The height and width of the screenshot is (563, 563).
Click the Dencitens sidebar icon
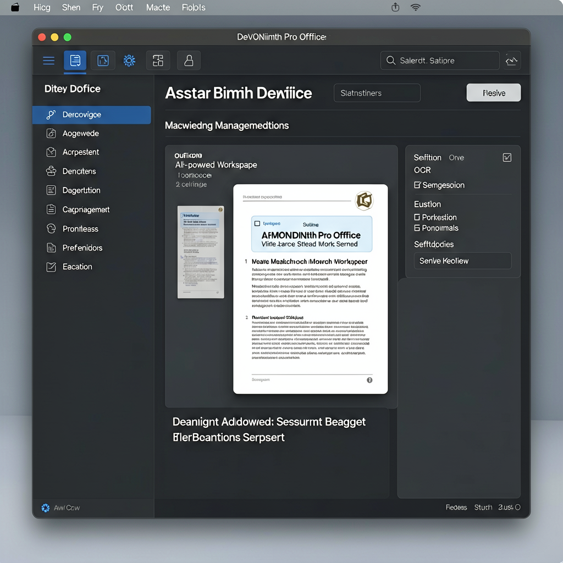click(x=51, y=171)
